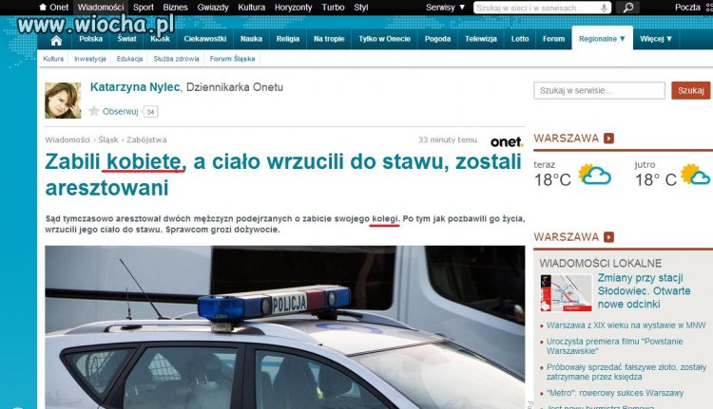The height and width of the screenshot is (409, 713).
Task: Open Metro: rowerowy sukces Warszawy link
Action: tap(615, 393)
